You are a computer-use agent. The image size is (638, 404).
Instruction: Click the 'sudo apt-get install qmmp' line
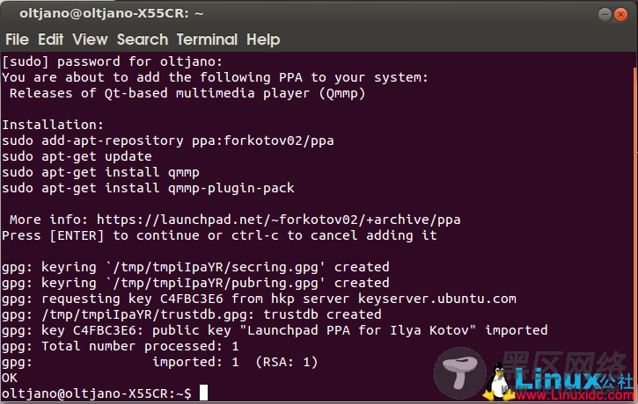coord(100,172)
